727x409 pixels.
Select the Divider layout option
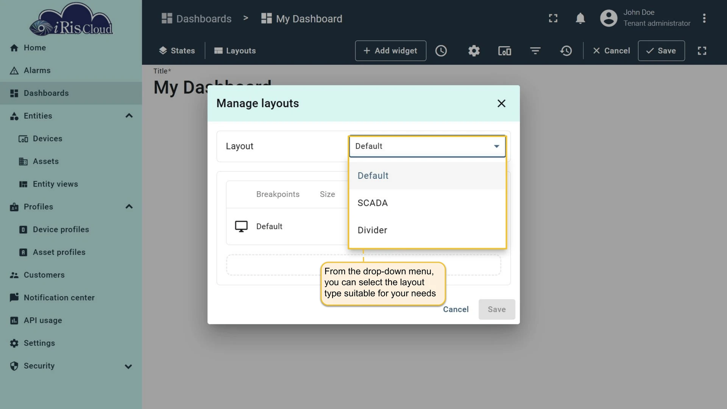427,230
